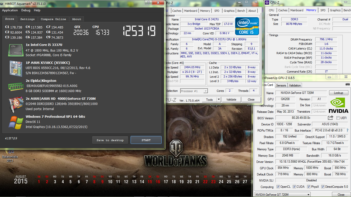
Task: Open the Debug menu in Aquamark
Action: tap(26, 10)
